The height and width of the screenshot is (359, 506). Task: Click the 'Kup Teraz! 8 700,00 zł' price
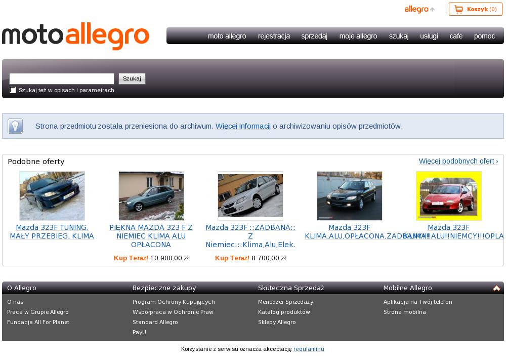[x=250, y=258]
